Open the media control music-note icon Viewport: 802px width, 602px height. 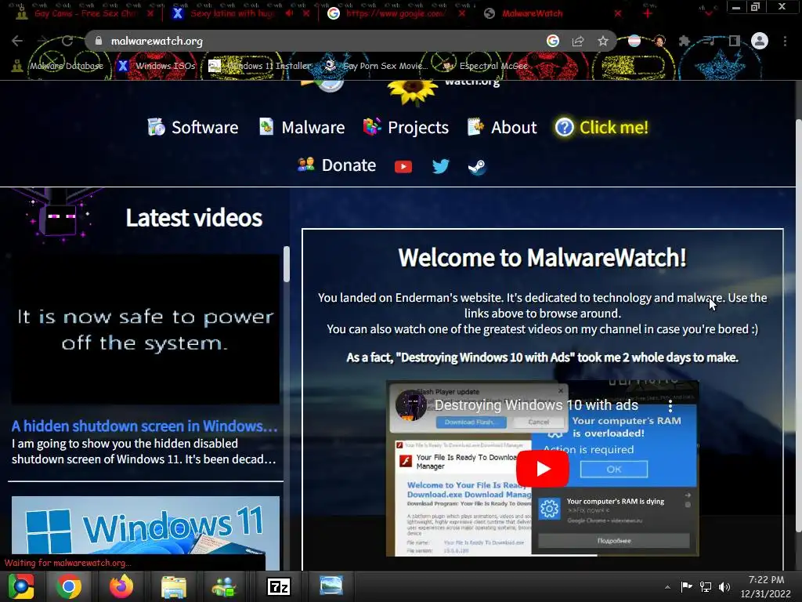tap(709, 41)
